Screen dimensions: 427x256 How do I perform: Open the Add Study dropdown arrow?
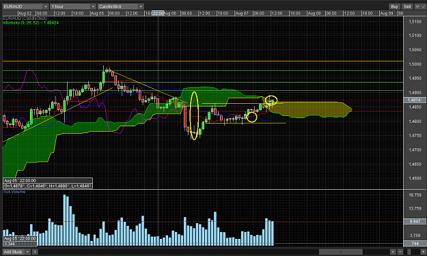coord(27,252)
